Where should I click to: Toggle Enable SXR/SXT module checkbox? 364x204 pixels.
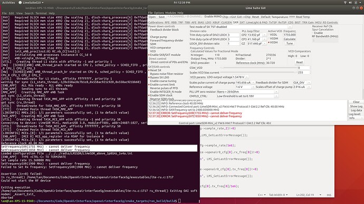point(165,55)
